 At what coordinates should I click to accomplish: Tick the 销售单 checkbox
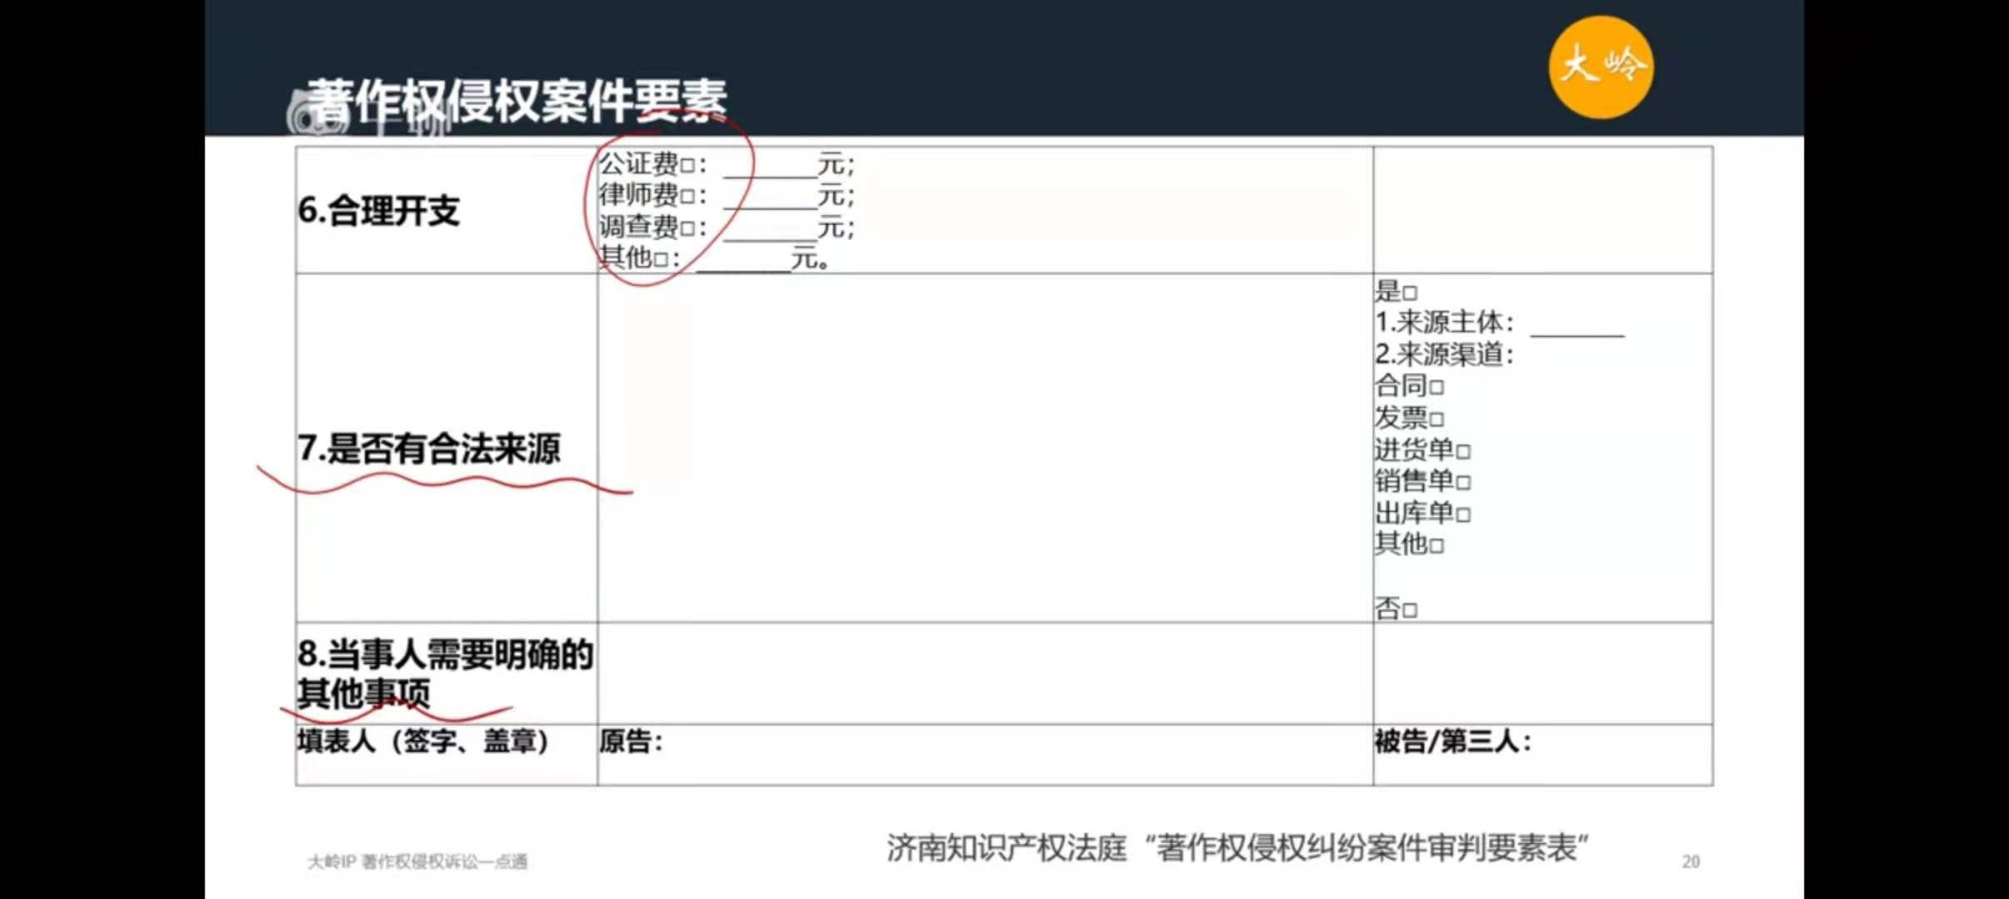(1463, 483)
